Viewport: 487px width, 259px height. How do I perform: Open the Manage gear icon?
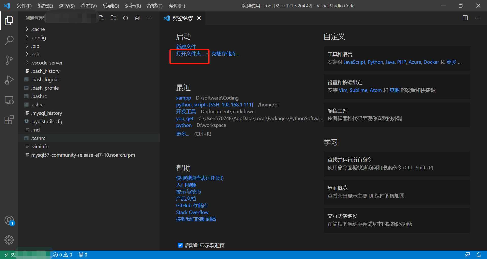[x=9, y=240]
